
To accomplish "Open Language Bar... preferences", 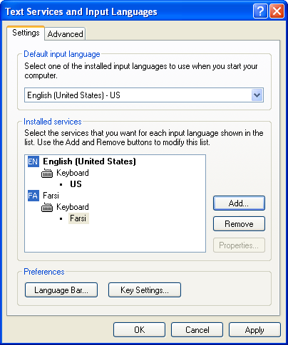I will pyautogui.click(x=61, y=290).
